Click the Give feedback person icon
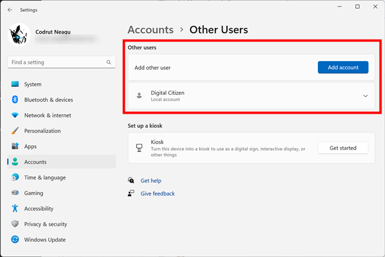Screen dimensions: 385x257 pos(131,194)
